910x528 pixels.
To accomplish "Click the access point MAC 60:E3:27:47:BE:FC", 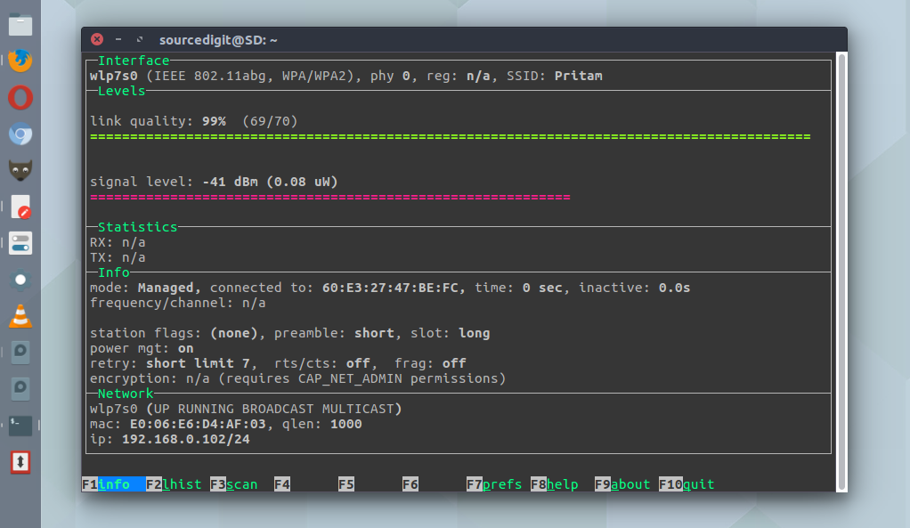I will pos(390,288).
